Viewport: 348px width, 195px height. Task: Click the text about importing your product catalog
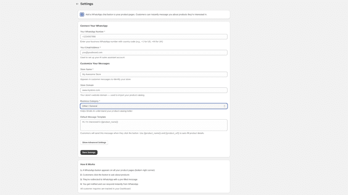[112, 95]
